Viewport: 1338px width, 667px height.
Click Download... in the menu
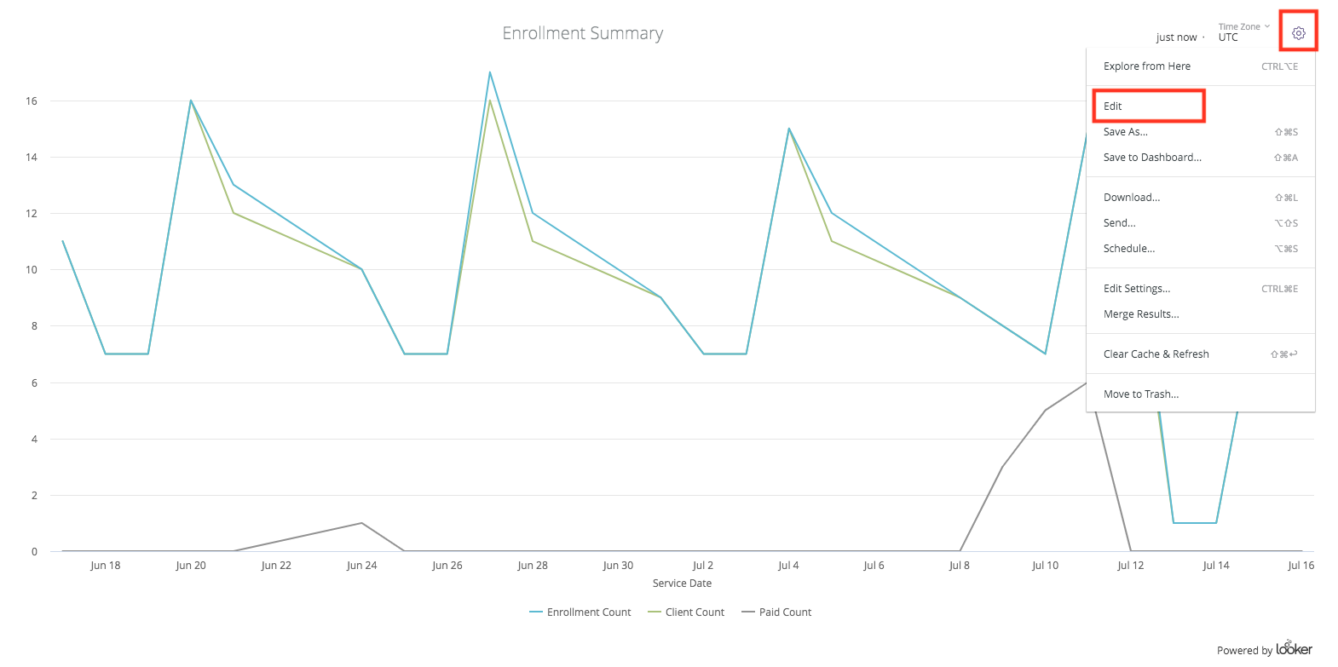(1132, 198)
